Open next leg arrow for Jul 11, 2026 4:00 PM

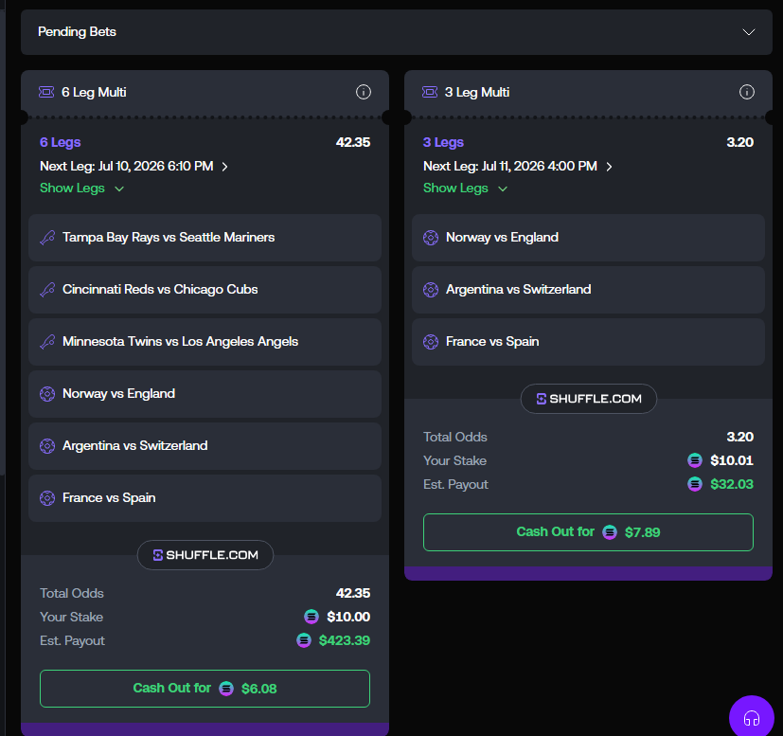[609, 167]
